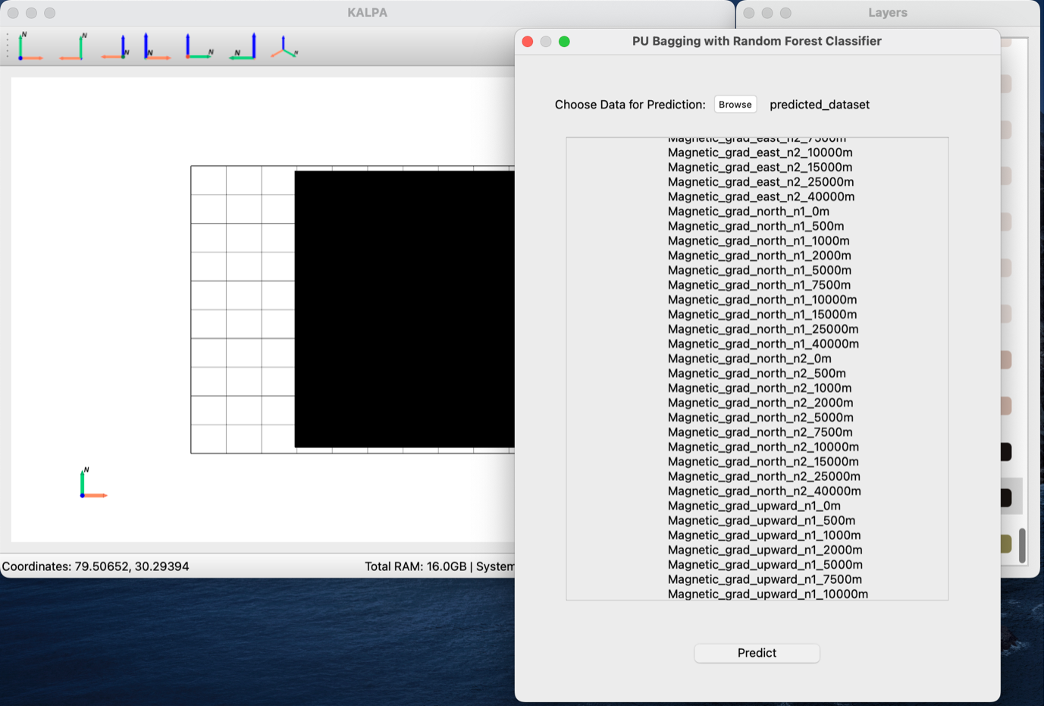Viewport: 1047px width, 709px height.
Task: Select view icon with blue up, orange left arrows
Action: coord(115,47)
